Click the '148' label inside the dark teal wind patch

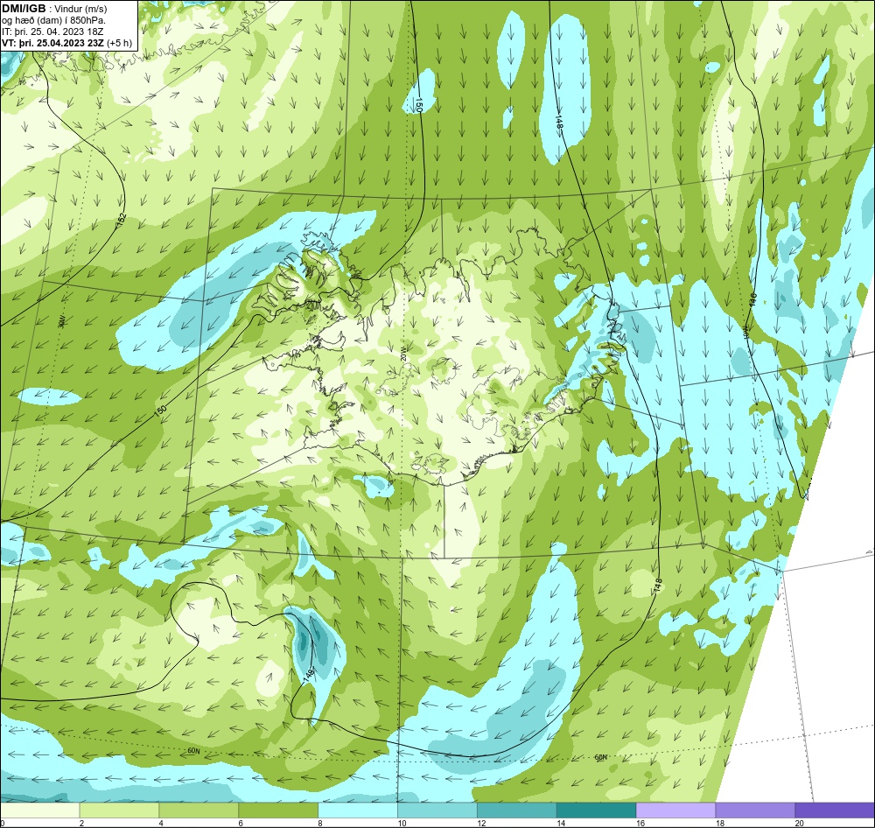click(x=309, y=674)
